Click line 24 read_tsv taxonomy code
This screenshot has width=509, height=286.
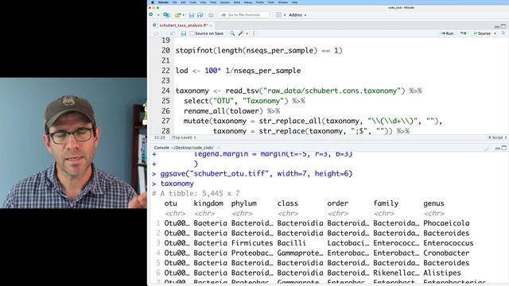(x=299, y=91)
